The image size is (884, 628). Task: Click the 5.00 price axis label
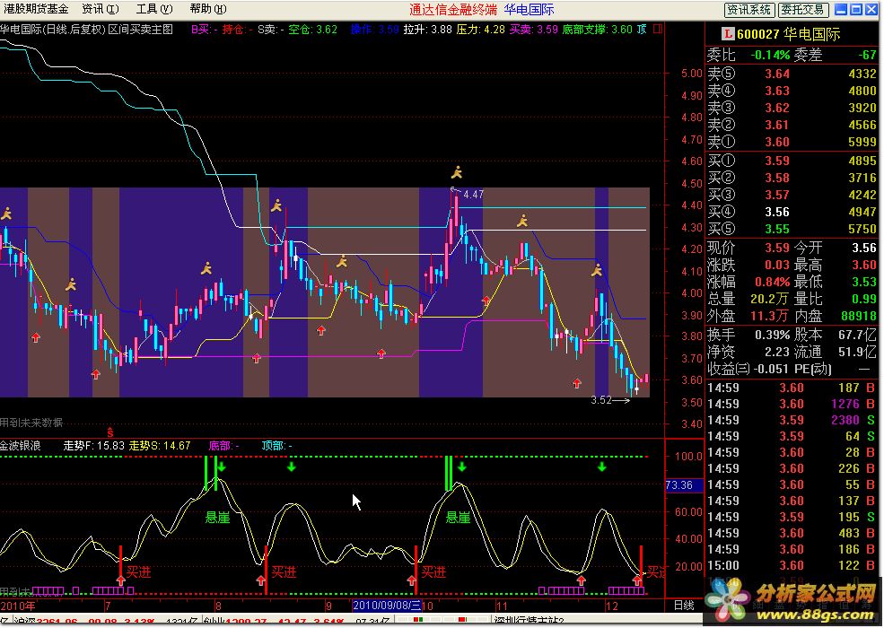tap(691, 74)
